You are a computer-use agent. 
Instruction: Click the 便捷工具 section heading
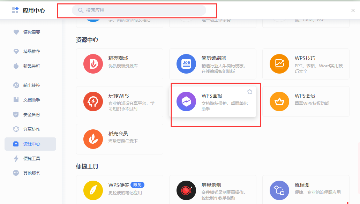[87, 167]
